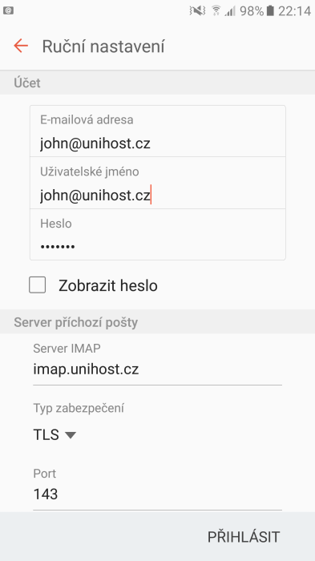Tap the PŘIHLÁSIT sign-in button

(x=244, y=537)
